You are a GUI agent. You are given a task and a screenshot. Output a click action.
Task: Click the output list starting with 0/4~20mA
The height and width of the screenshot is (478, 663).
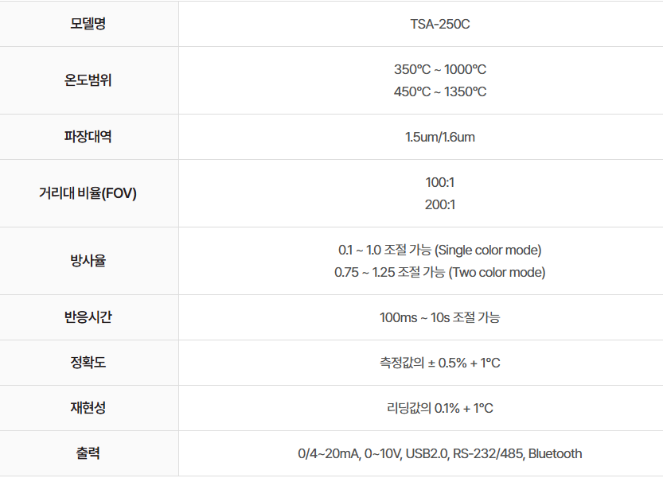[439, 453]
